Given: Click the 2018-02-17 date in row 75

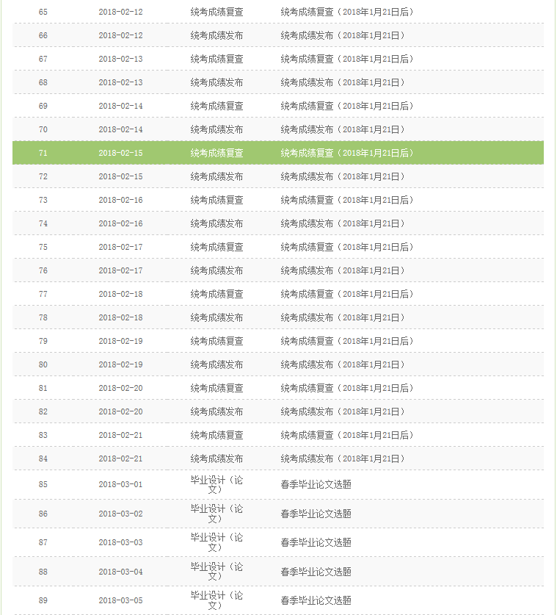Looking at the screenshot, I should [x=120, y=247].
